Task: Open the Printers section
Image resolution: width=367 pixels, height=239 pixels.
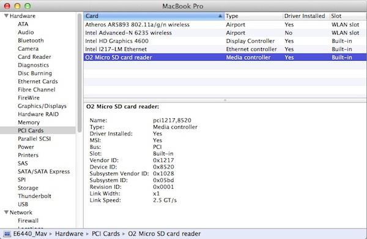Action: 28,155
